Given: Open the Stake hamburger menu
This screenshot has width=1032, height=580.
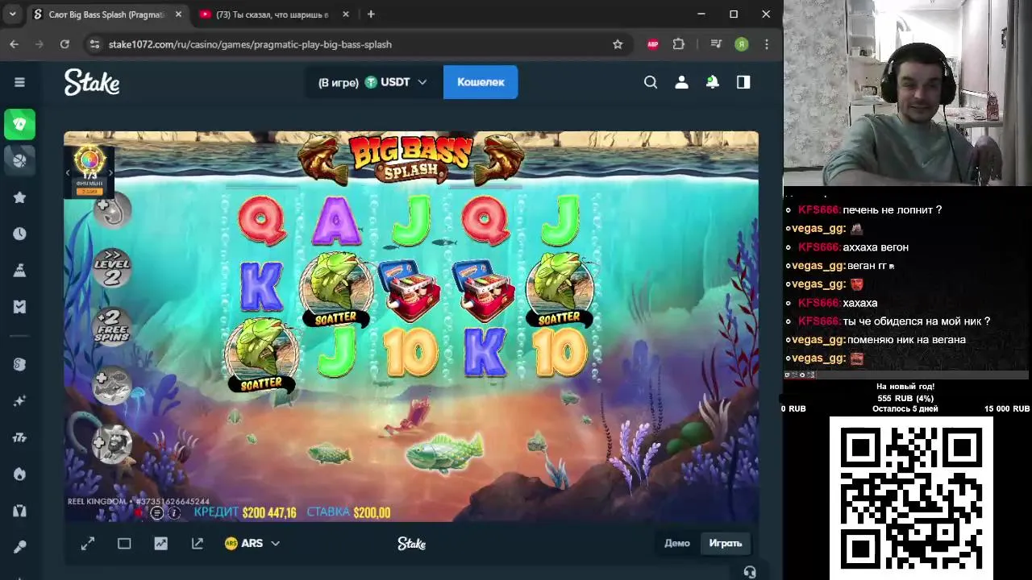Looking at the screenshot, I should [19, 82].
